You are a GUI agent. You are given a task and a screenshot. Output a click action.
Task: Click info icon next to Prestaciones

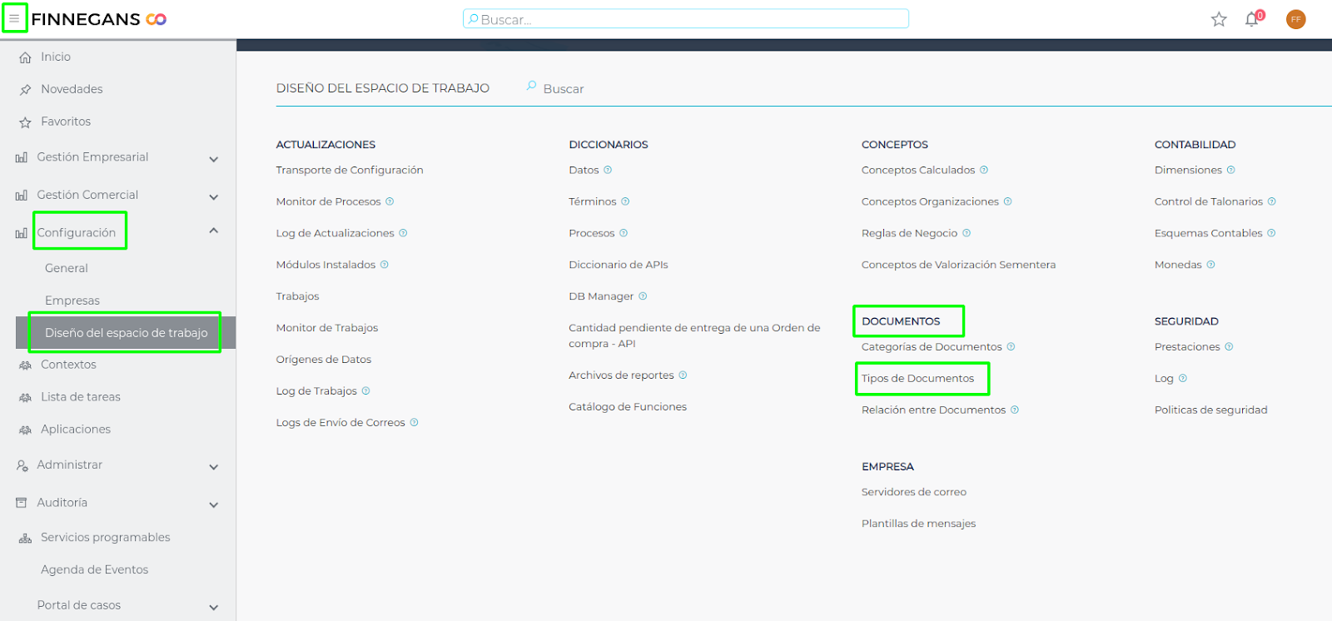click(1229, 347)
